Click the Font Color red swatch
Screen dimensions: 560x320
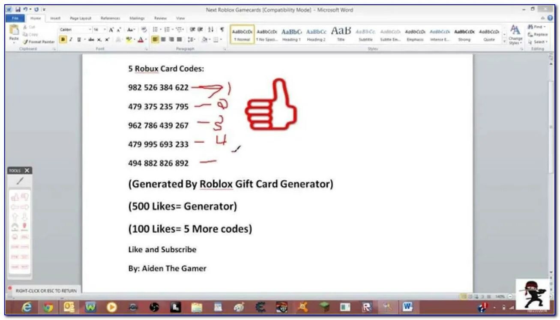pos(141,39)
